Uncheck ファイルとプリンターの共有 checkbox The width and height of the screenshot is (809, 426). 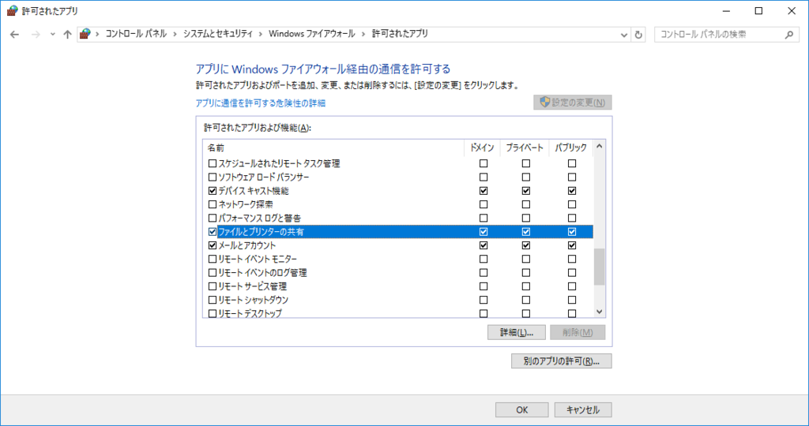click(212, 232)
